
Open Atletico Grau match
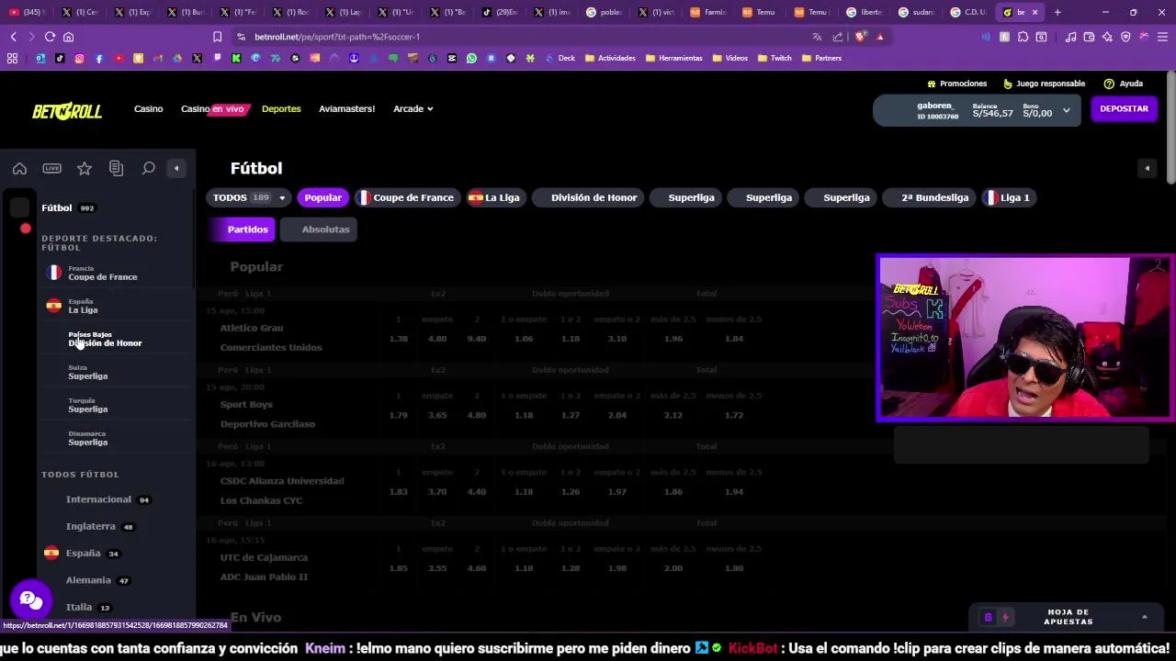coord(252,328)
